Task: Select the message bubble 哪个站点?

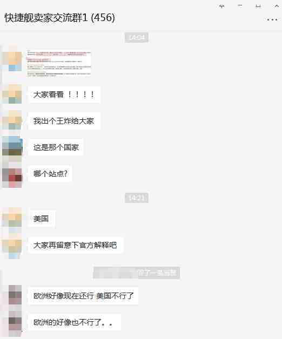Action: [x=50, y=174]
